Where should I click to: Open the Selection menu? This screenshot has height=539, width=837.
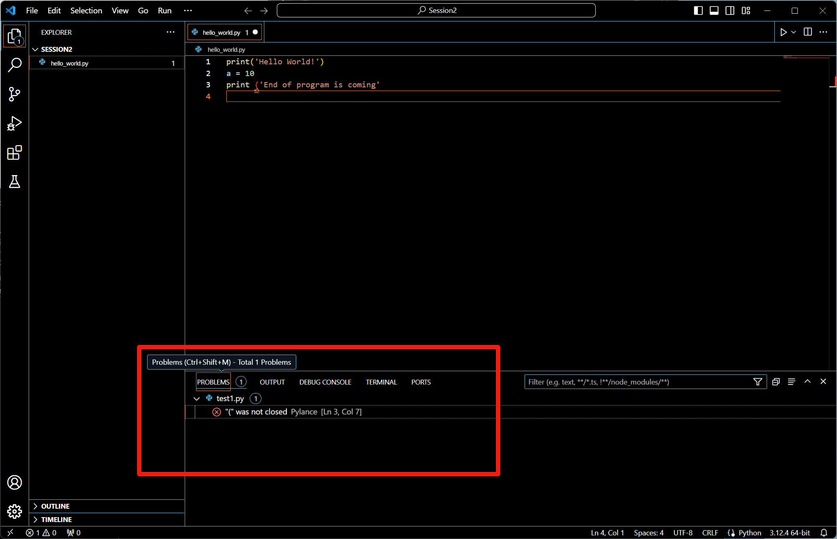point(86,11)
